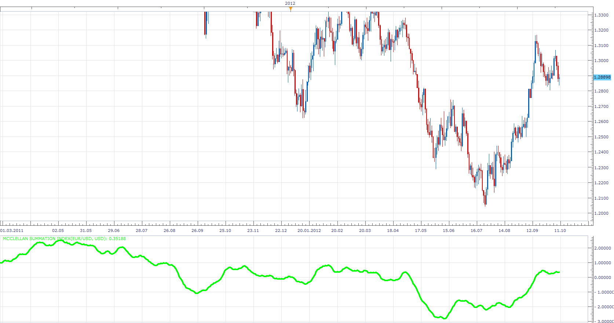
Task: Click the 22.12 date on the time axis
Action: (x=281, y=231)
